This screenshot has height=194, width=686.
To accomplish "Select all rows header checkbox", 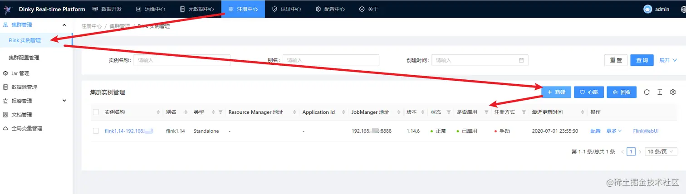I will click(96, 112).
